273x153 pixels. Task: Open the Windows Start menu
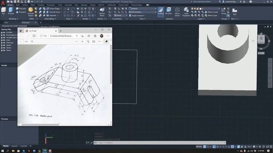(3, 151)
